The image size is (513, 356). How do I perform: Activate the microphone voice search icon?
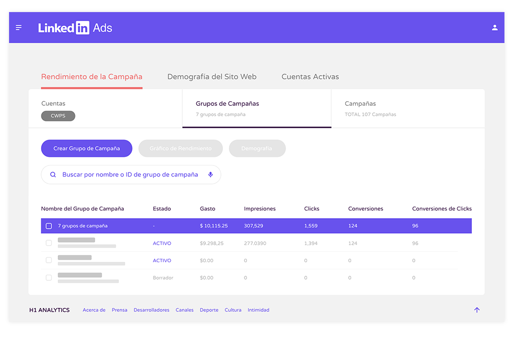[x=210, y=175]
